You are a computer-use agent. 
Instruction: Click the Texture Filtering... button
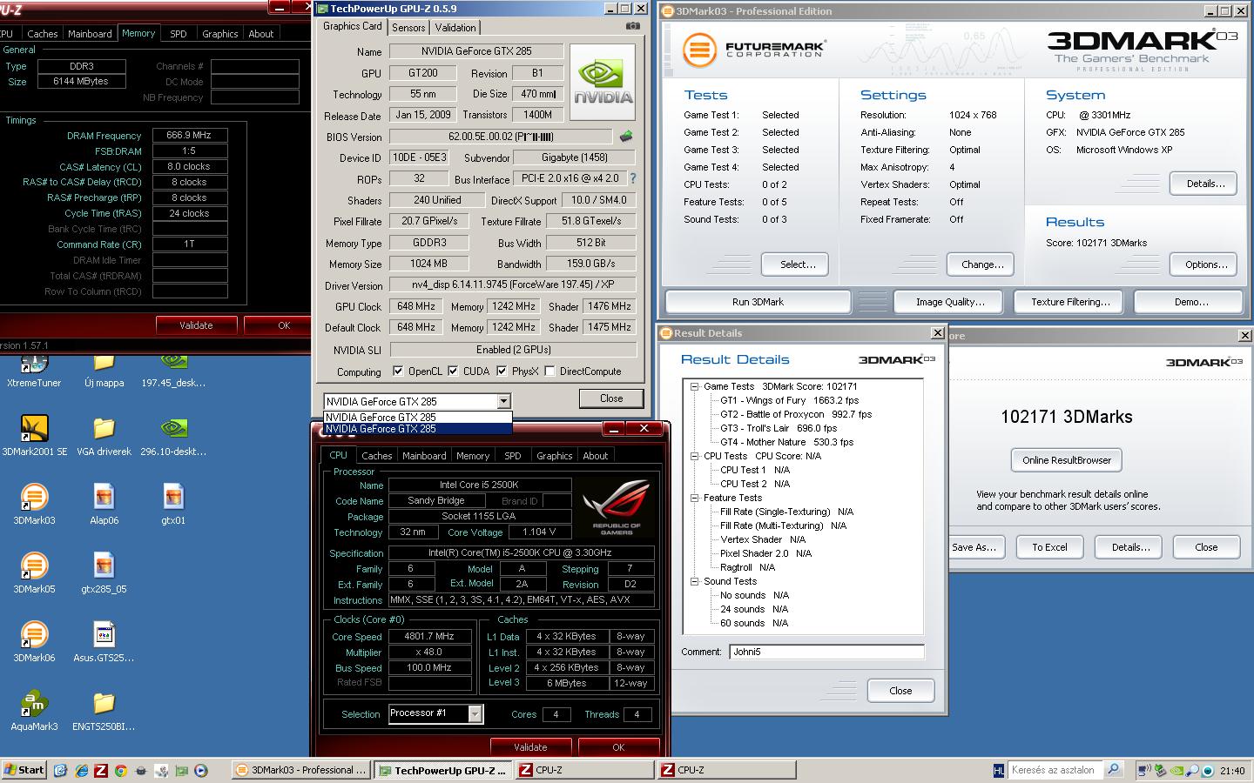pos(1070,302)
